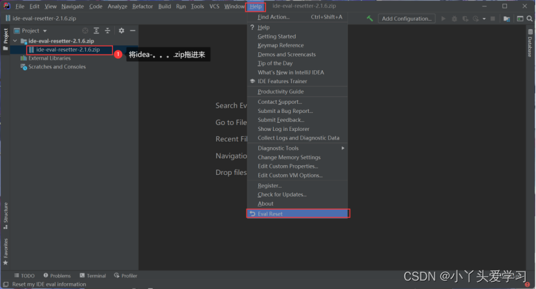The image size is (536, 289).
Task: Click the Stop square icon in toolbar
Action: (493, 19)
